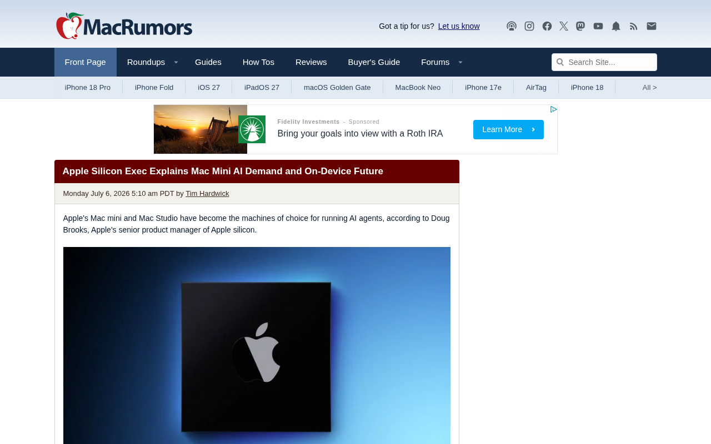
Task: Click Learn More on Fidelity ad
Action: (508, 129)
